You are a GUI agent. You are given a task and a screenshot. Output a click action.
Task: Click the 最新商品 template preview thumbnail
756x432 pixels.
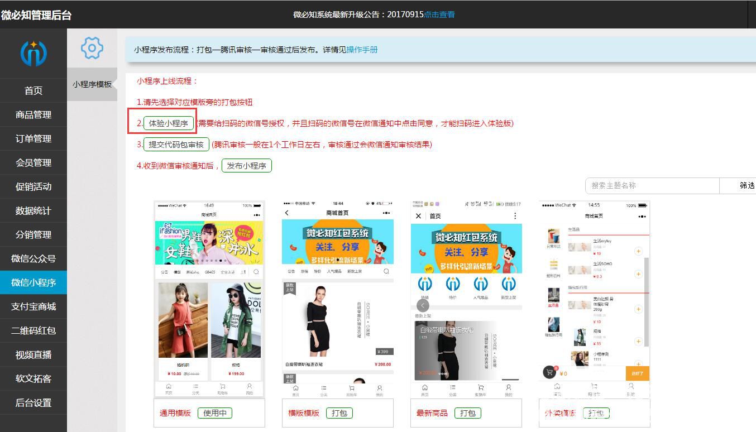(x=466, y=299)
